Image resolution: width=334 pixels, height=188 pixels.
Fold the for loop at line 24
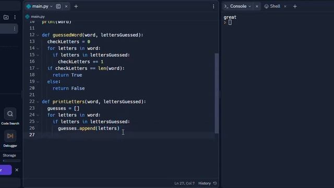(x=38, y=115)
